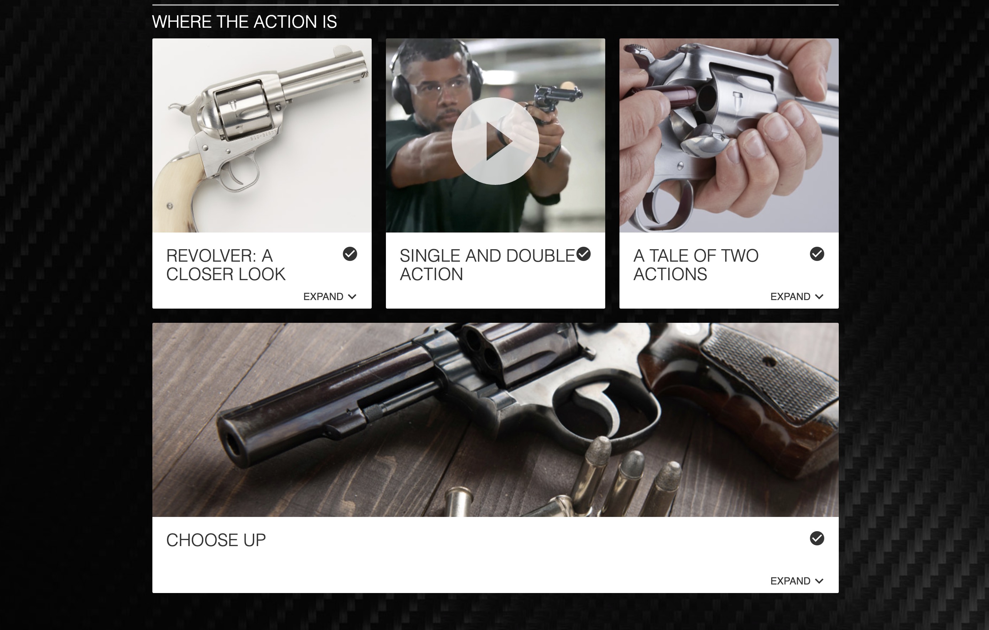Image resolution: width=989 pixels, height=630 pixels.
Task: Click chevron arrow beside Revolver card EXPAND
Action: tap(352, 297)
